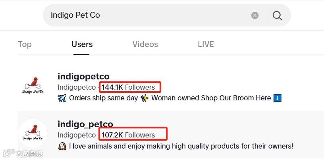The width and height of the screenshot is (324, 160).
Task: Click the indigo_petco username link
Action: (85, 124)
